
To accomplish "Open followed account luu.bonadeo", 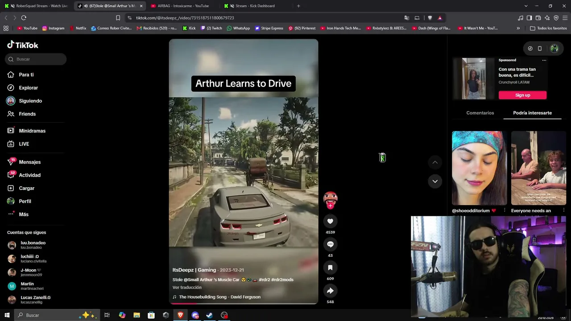I will tap(33, 245).
